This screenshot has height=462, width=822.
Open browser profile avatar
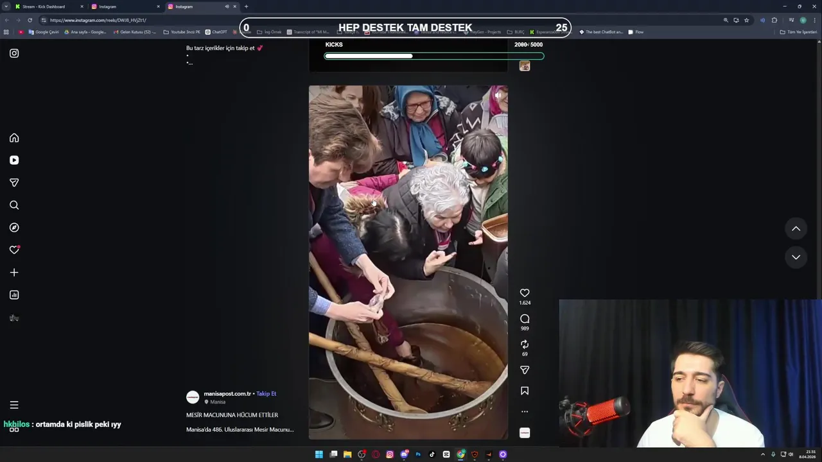tap(803, 20)
